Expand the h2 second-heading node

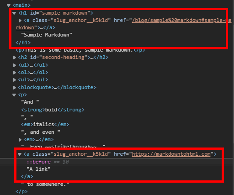(15, 58)
